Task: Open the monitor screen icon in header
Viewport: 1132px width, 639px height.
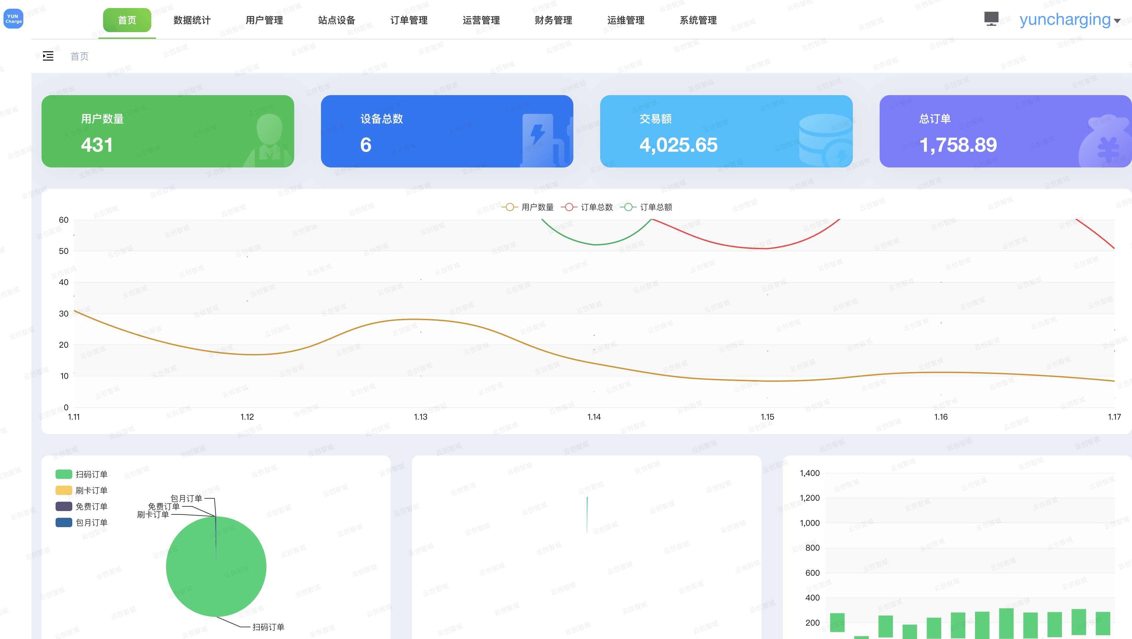Action: coord(991,19)
